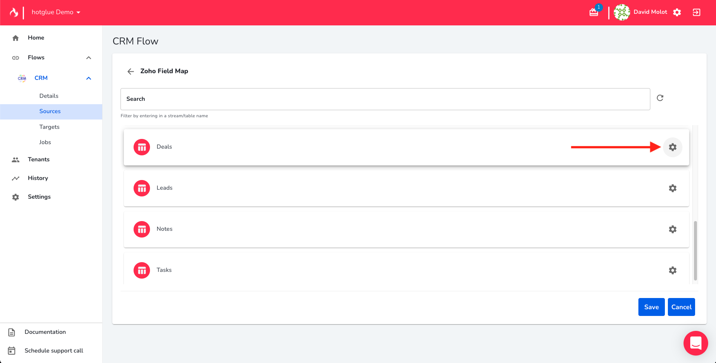Open the Documentation link
716x363 pixels.
coord(45,332)
